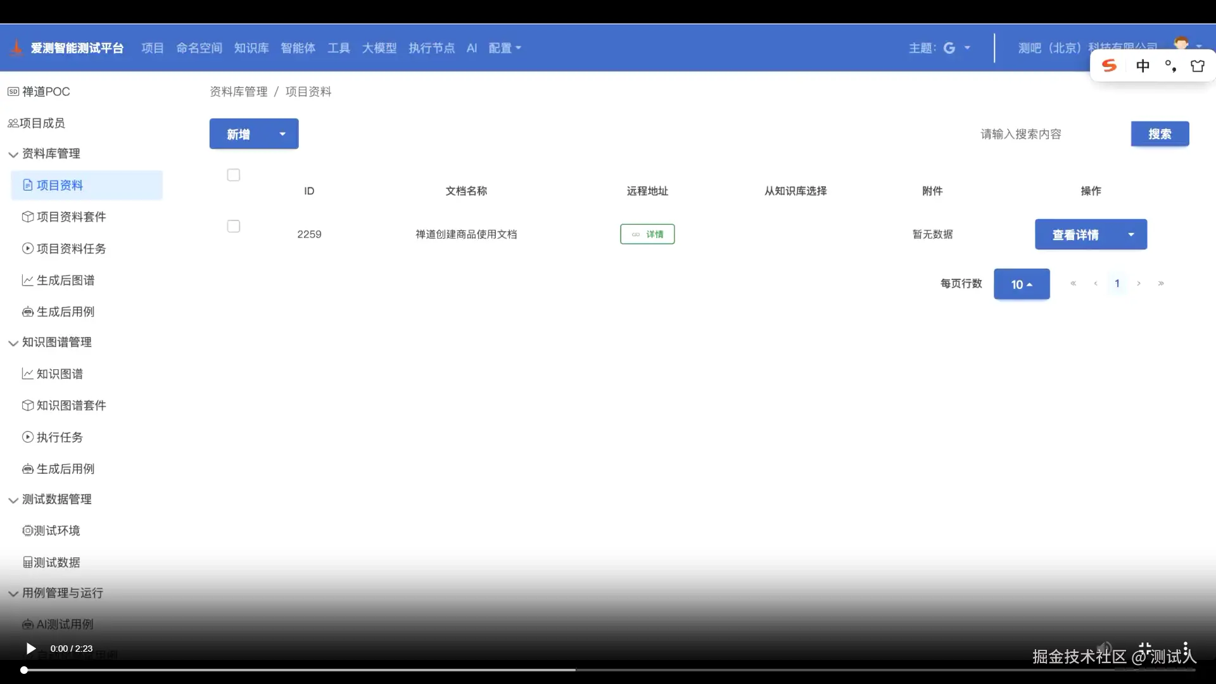Click the 项目资料任务 play-circle icon

(27, 248)
